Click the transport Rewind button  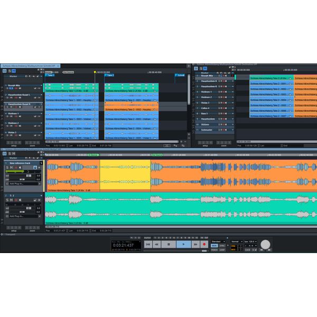coord(157,244)
